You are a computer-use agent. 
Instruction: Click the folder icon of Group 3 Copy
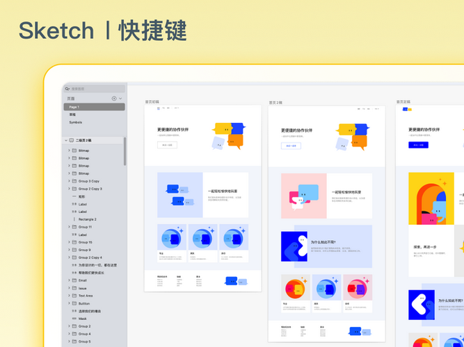pos(74,181)
